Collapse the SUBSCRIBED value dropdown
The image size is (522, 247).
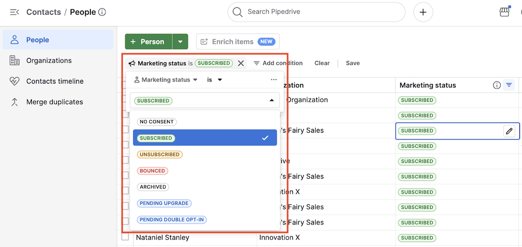pos(271,100)
